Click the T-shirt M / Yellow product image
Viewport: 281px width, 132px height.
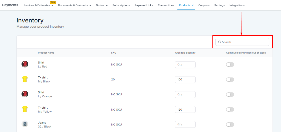(x=25, y=109)
